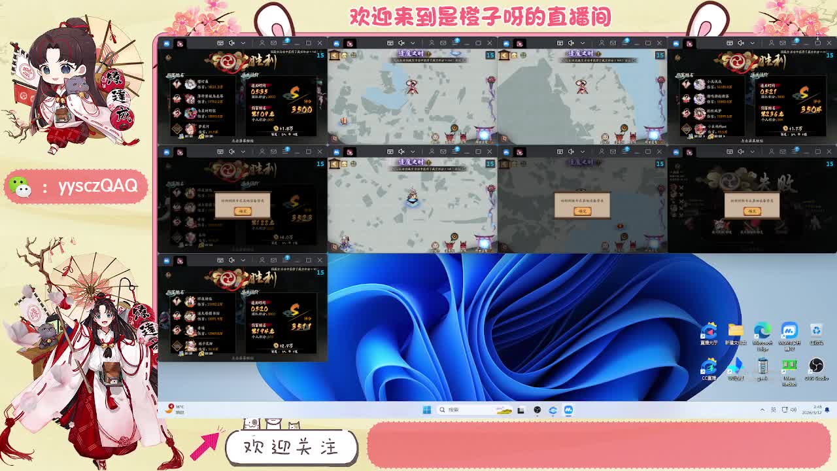Viewport: 837px width, 471px height.
Task: Click 确定 in the 失败 defeat window dialog
Action: pyautogui.click(x=752, y=211)
